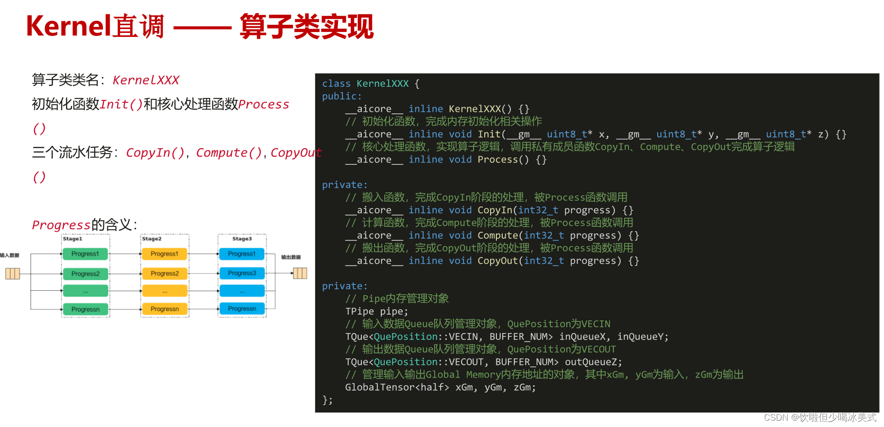Click the Stage1 label
The height and width of the screenshot is (427, 884).
(x=72, y=239)
